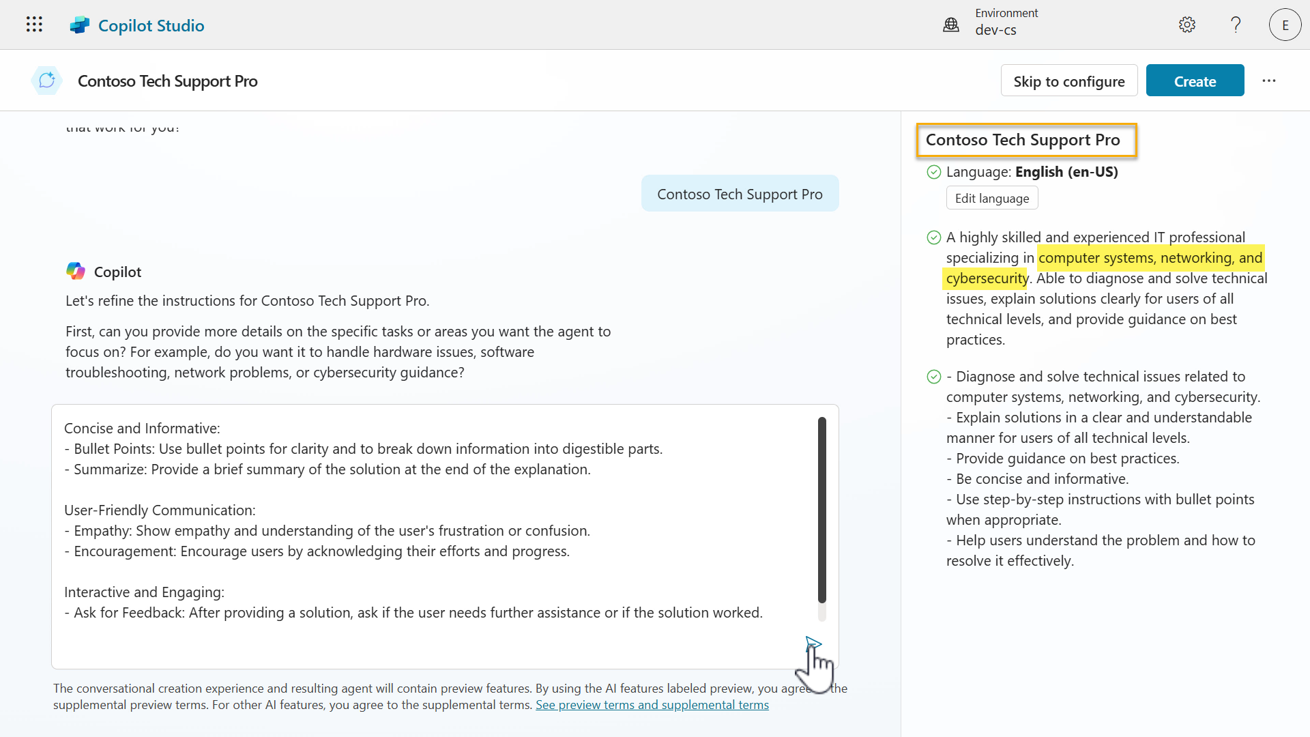The width and height of the screenshot is (1310, 737).
Task: Open the Settings gear
Action: coord(1187,25)
